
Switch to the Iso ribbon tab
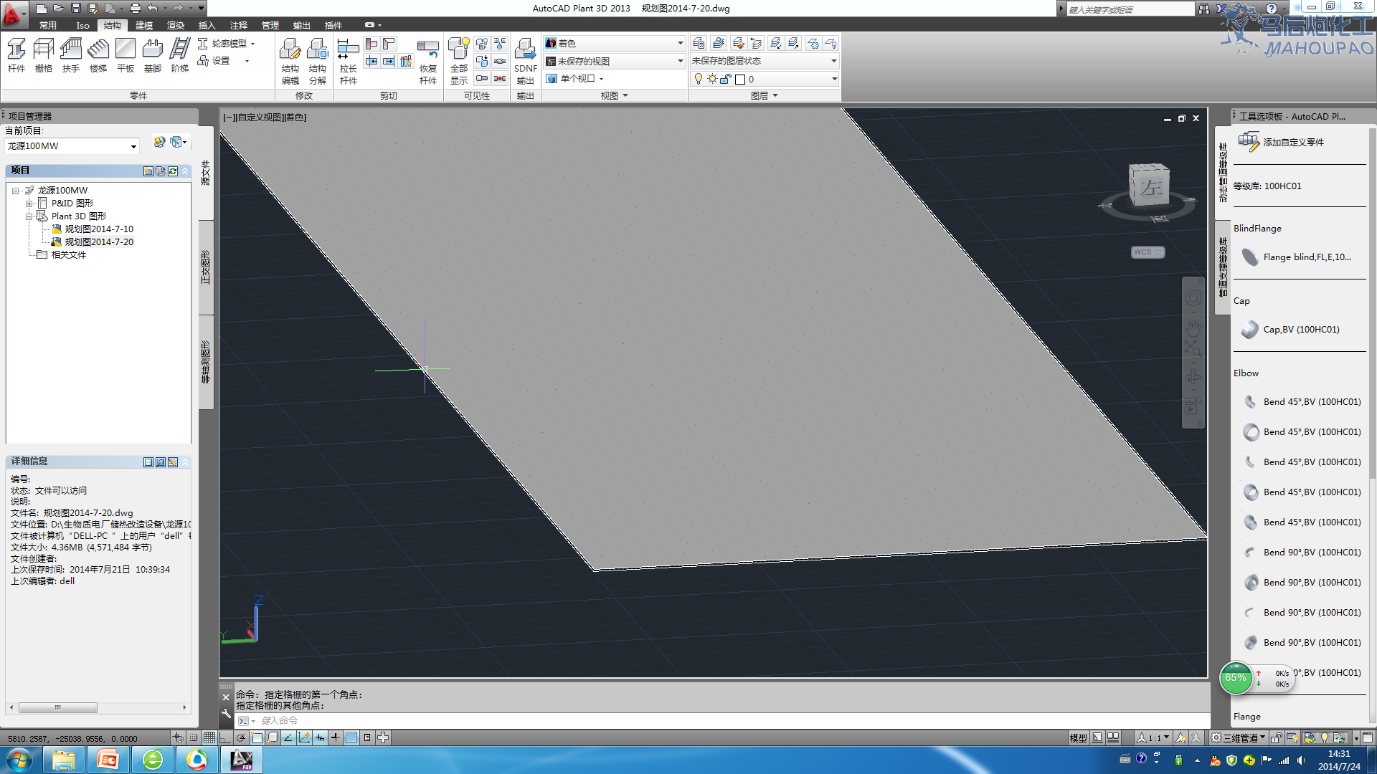tap(83, 25)
